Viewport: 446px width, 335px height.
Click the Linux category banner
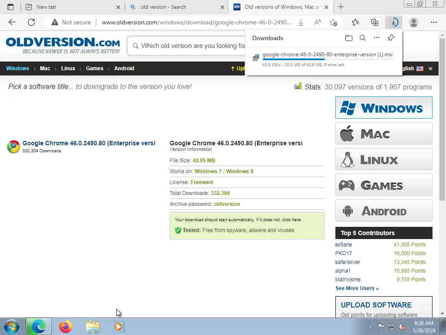click(384, 159)
